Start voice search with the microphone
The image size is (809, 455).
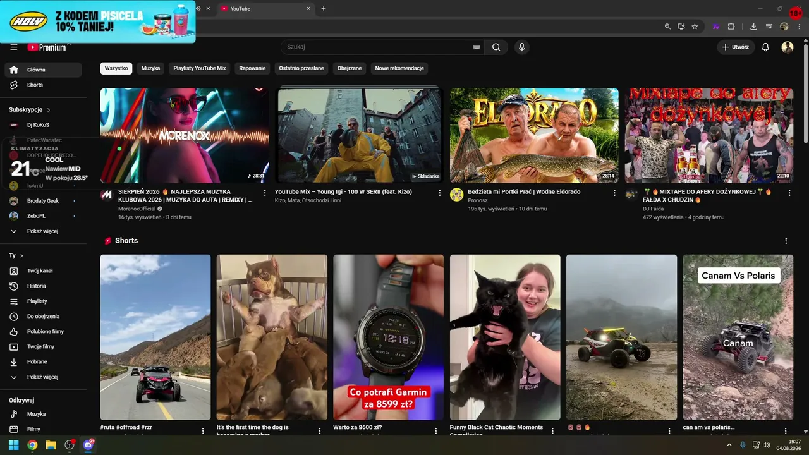(x=522, y=47)
